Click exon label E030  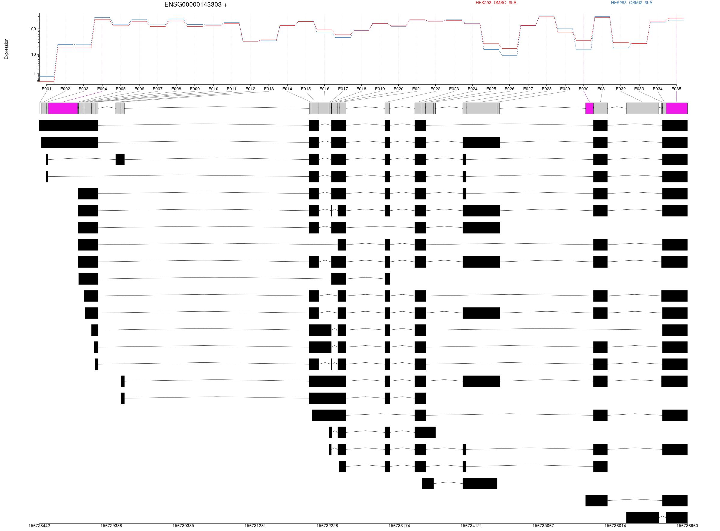[584, 89]
